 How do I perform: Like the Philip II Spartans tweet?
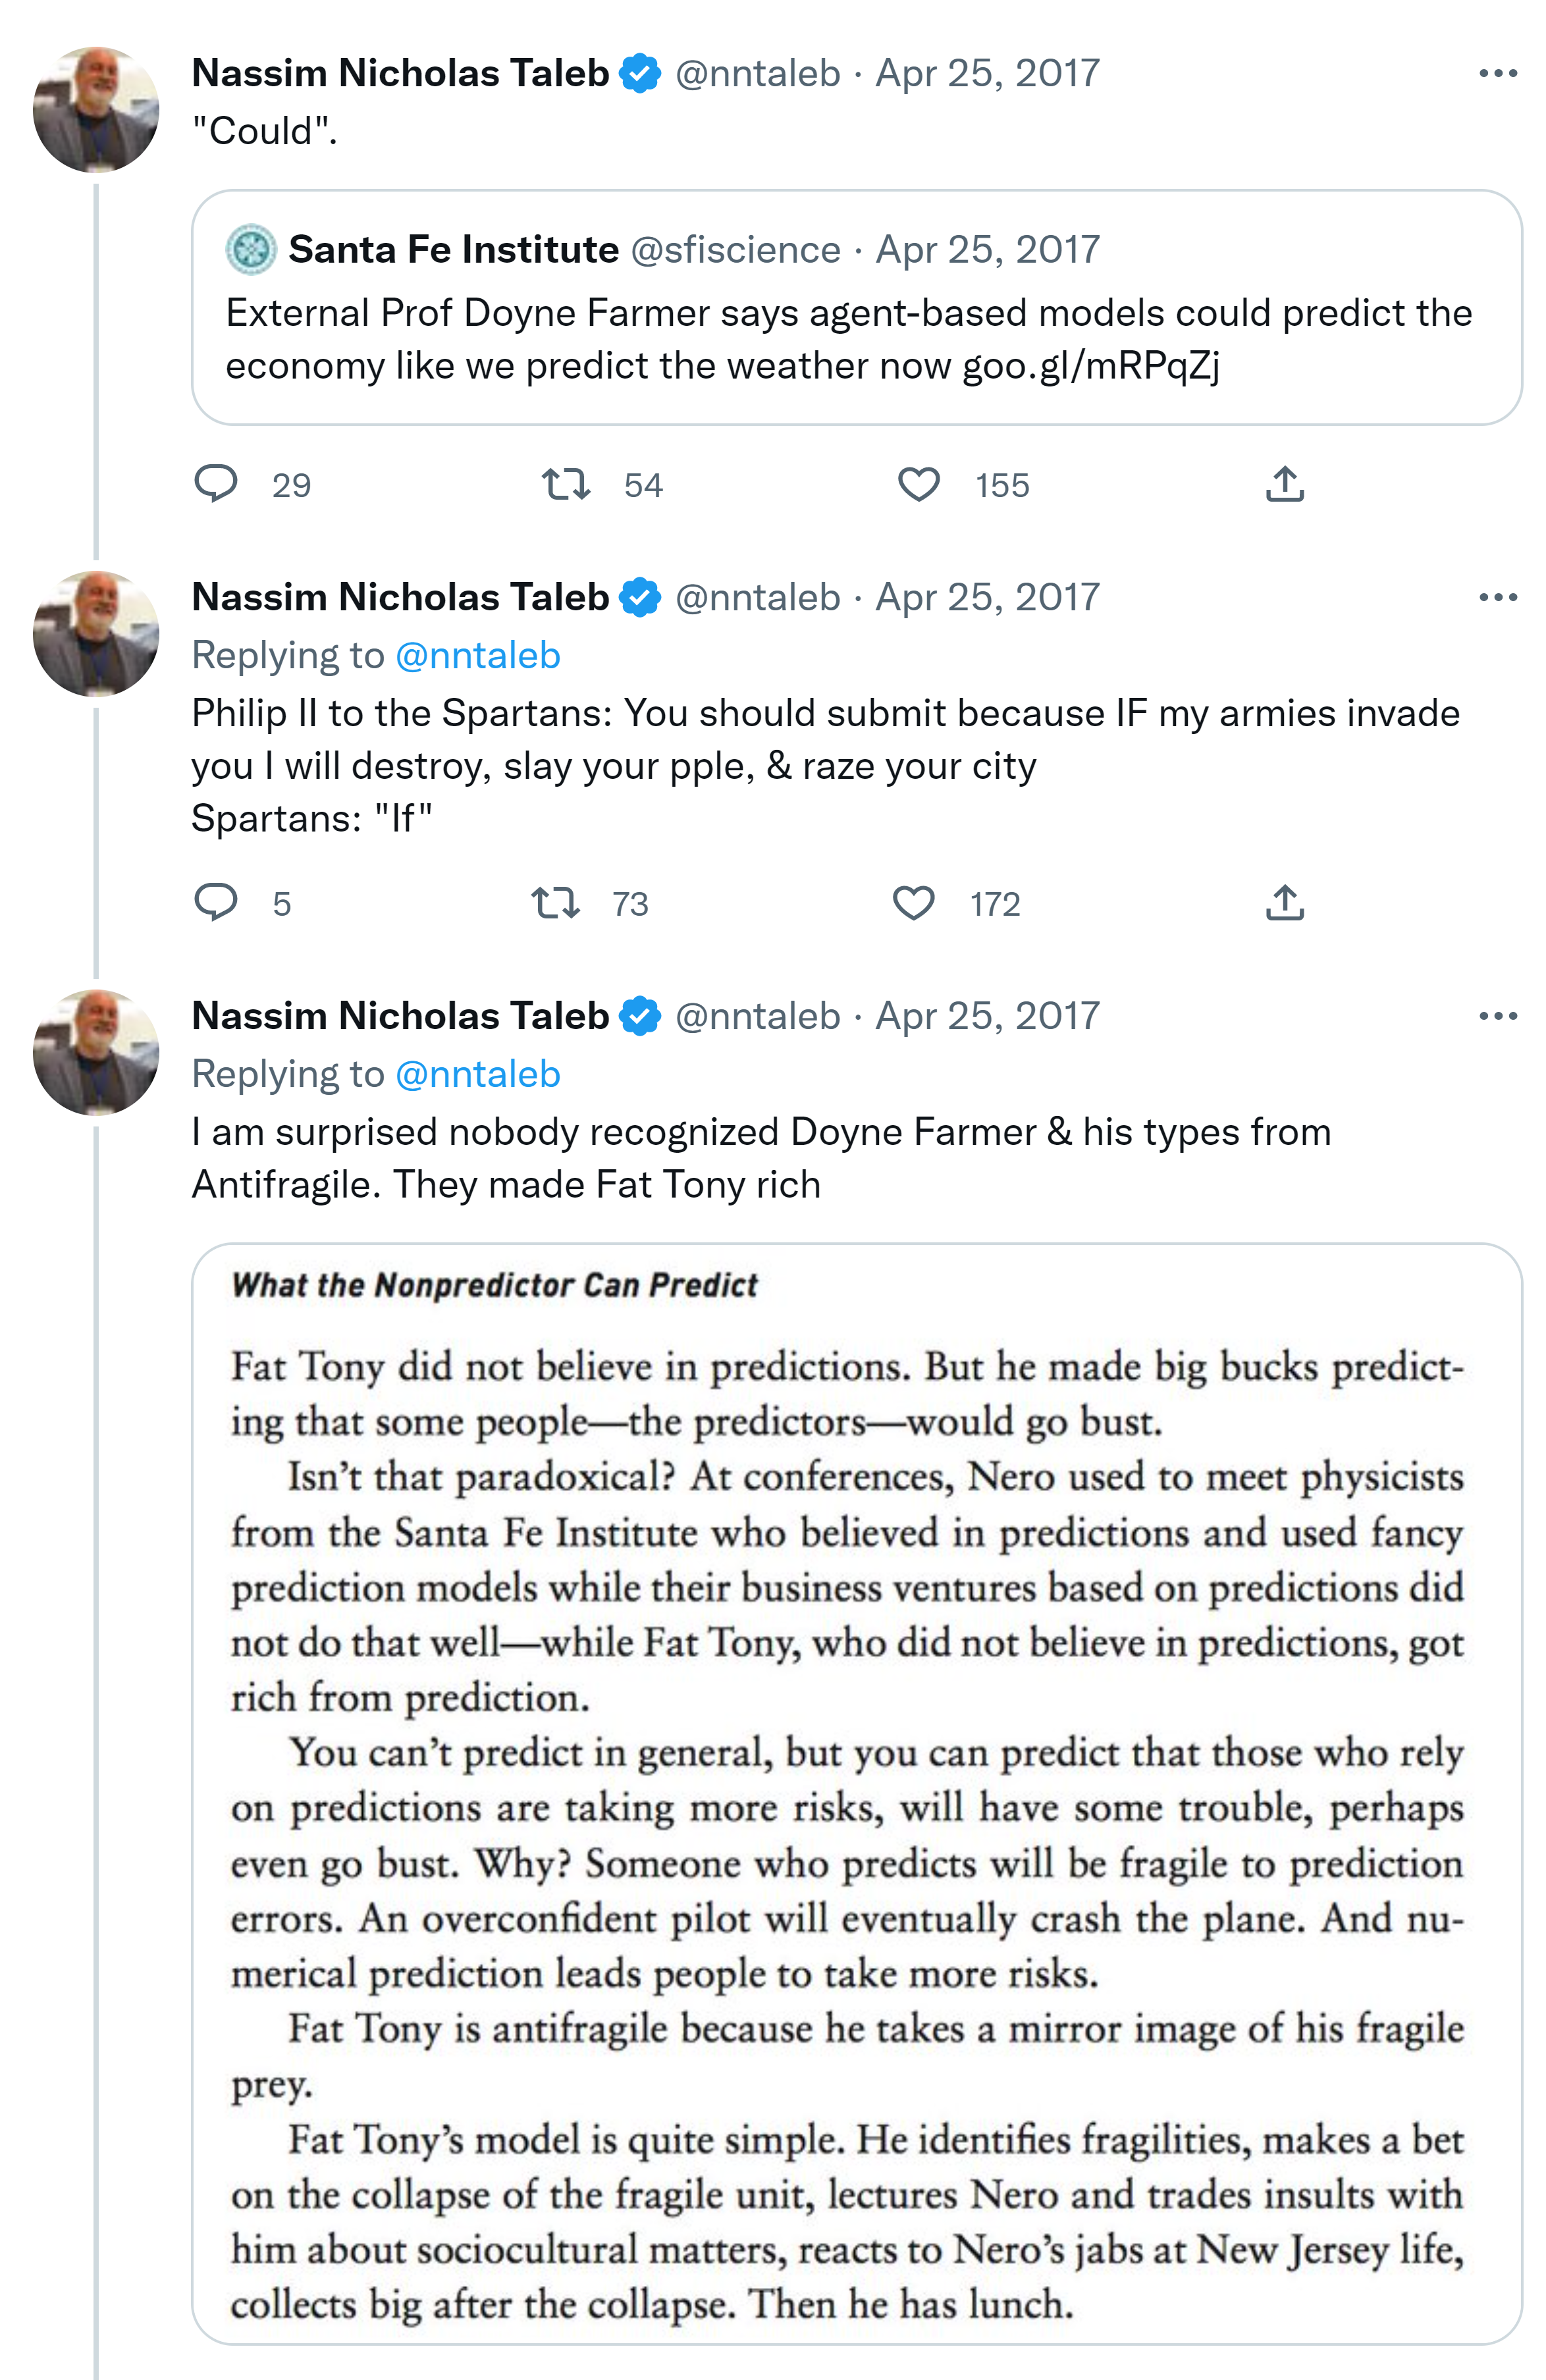coord(913,902)
